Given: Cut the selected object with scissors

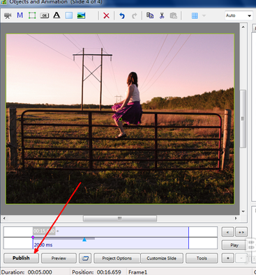Looking at the screenshot, I should click(x=162, y=15).
